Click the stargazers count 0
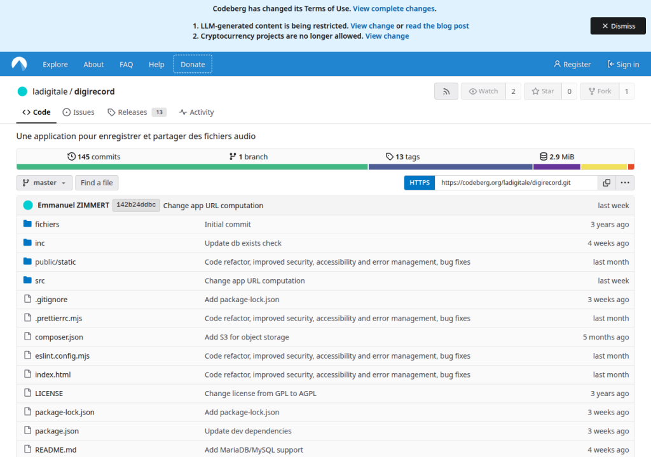 coord(569,91)
